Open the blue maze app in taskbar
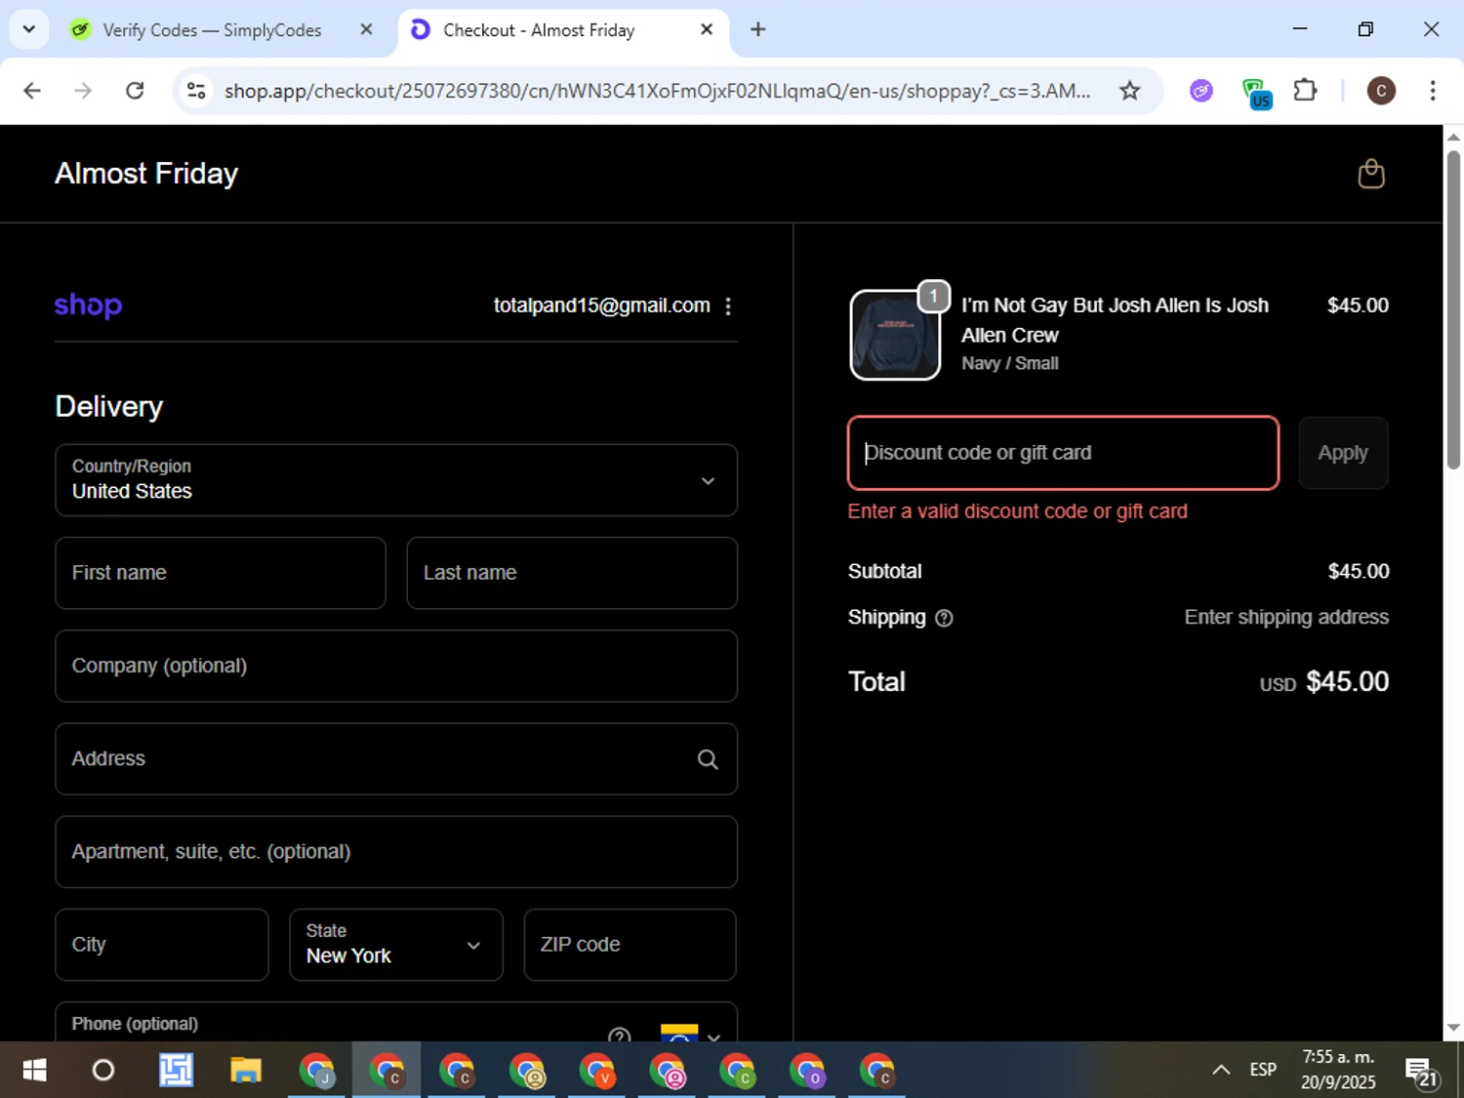The height and width of the screenshot is (1098, 1464). (176, 1071)
